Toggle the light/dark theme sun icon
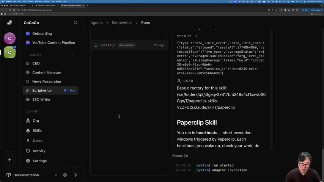This screenshot has height=182, width=324. click(x=75, y=175)
